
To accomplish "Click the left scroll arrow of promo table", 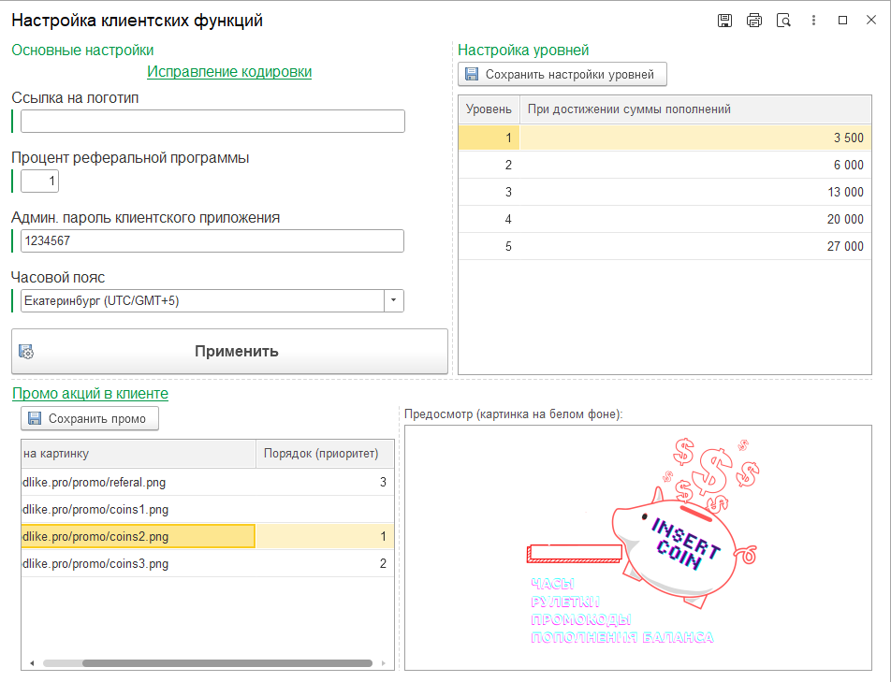I will (x=31, y=663).
